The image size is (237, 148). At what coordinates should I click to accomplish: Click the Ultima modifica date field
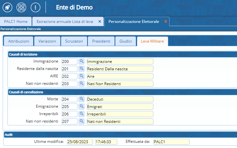click(x=80, y=142)
